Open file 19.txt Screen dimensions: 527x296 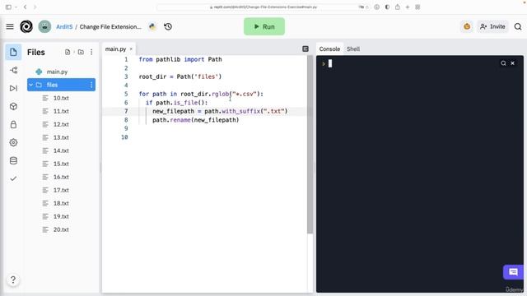(61, 216)
